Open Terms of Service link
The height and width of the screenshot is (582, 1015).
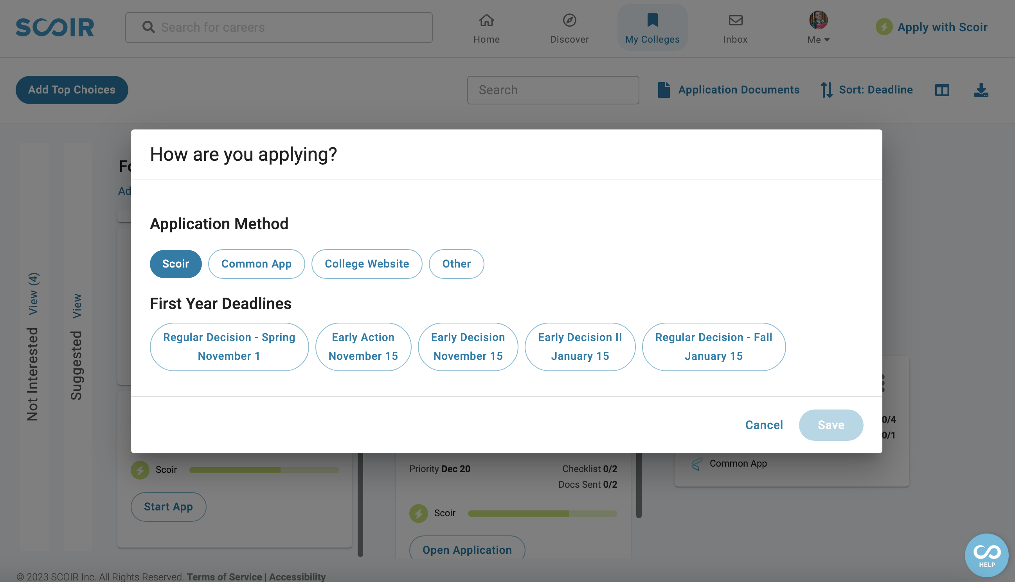tap(224, 577)
